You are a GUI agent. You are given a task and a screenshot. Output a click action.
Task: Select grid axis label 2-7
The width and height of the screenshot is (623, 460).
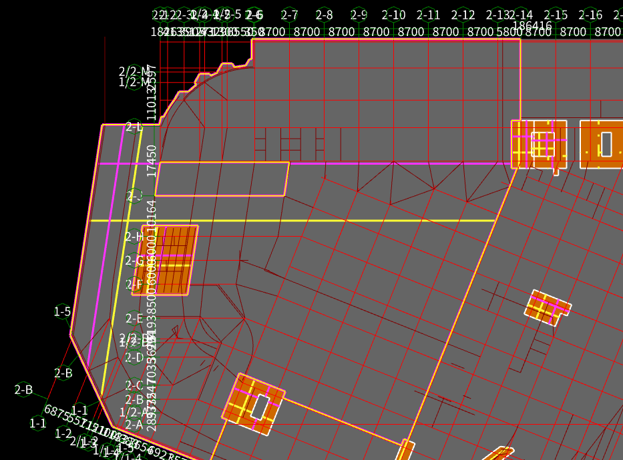click(289, 15)
